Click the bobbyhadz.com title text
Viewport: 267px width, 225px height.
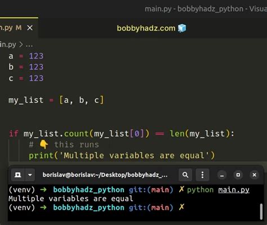[146, 28]
